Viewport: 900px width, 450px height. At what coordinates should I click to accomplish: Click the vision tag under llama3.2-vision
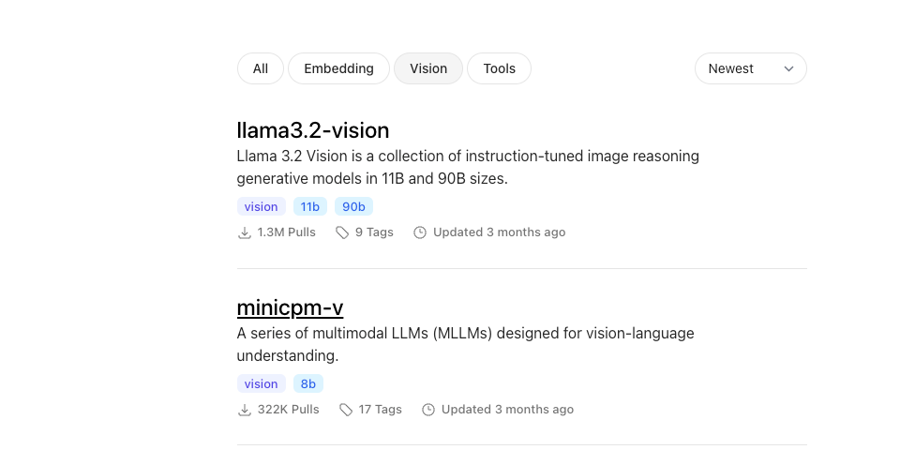click(262, 206)
